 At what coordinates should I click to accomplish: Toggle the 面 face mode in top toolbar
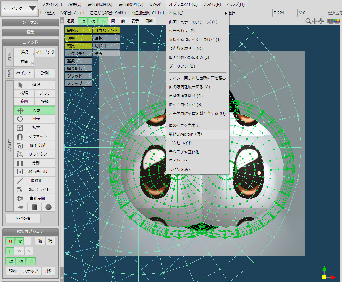coord(103,21)
